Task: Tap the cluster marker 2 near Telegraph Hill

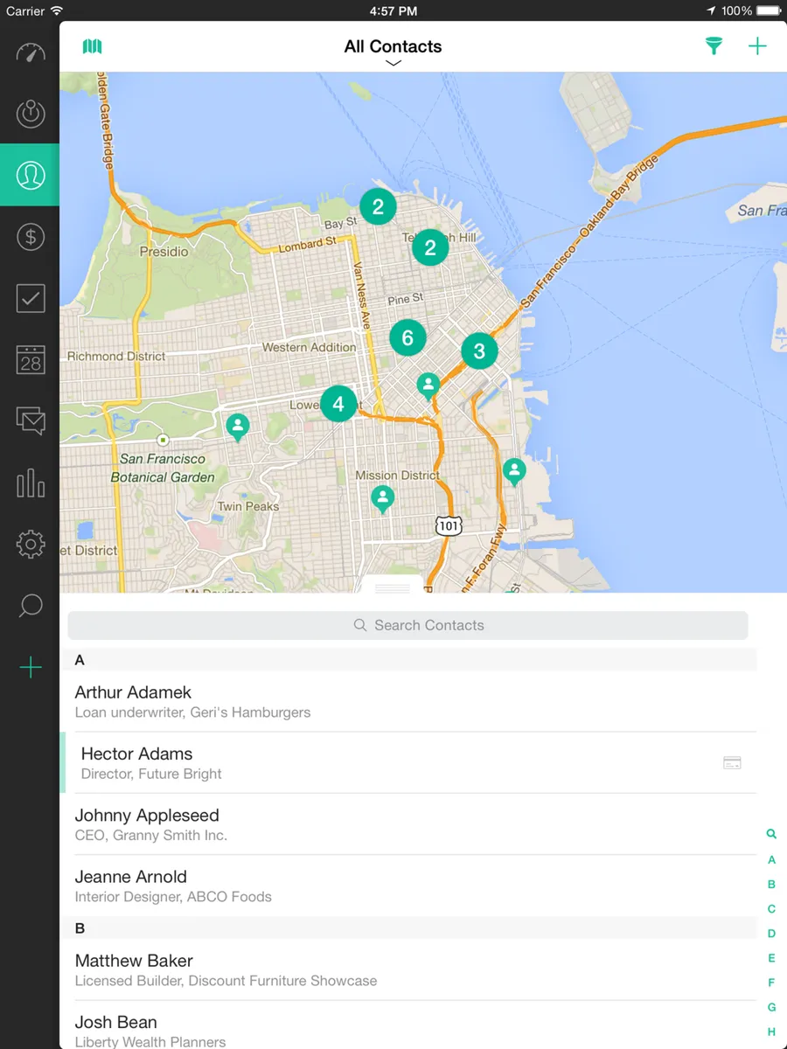Action: tap(430, 247)
